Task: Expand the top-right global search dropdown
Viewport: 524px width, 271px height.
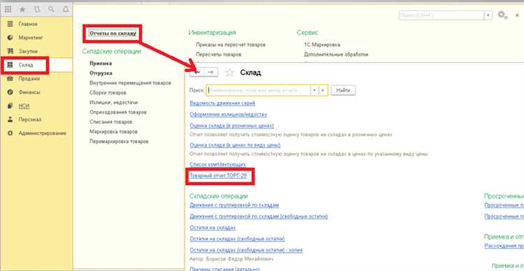Action: pyautogui.click(x=488, y=15)
